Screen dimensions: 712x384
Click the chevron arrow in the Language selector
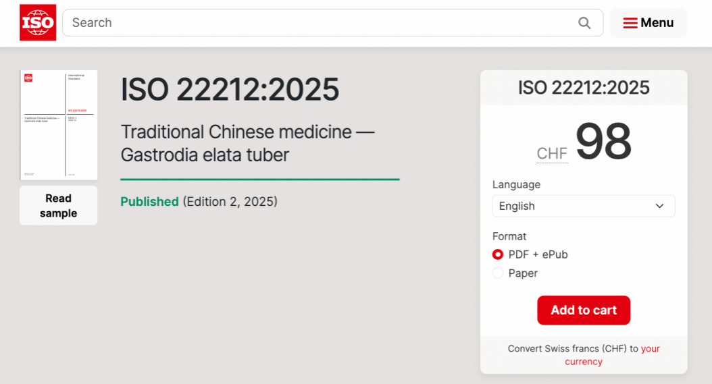click(x=659, y=206)
